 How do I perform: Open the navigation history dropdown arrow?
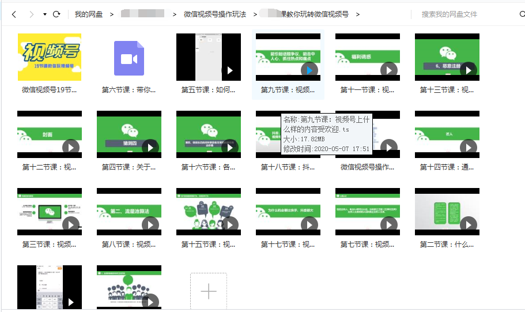tap(45, 14)
